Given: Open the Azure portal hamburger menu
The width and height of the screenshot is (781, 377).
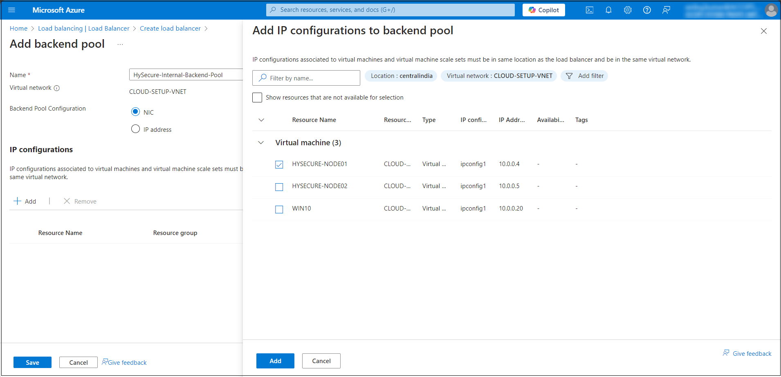Looking at the screenshot, I should tap(11, 10).
